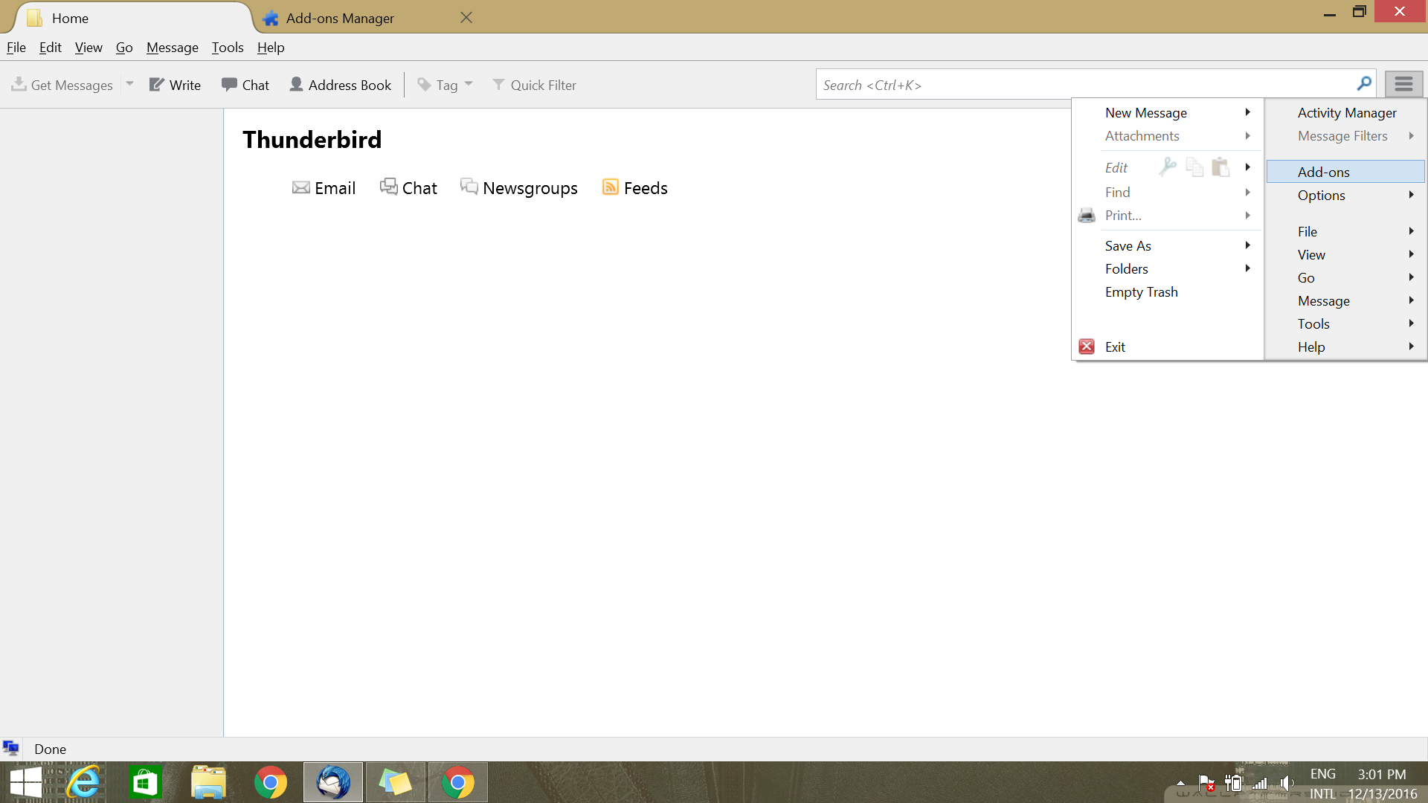This screenshot has width=1428, height=803.
Task: Open Activity Manager from app menu
Action: tap(1346, 112)
